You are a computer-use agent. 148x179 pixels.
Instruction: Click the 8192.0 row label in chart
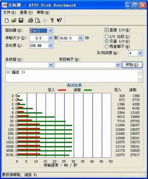coord(12,155)
